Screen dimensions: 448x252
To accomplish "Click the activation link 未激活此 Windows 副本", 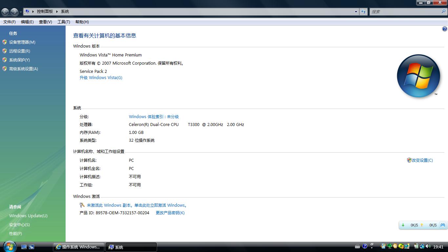I will (137, 205).
